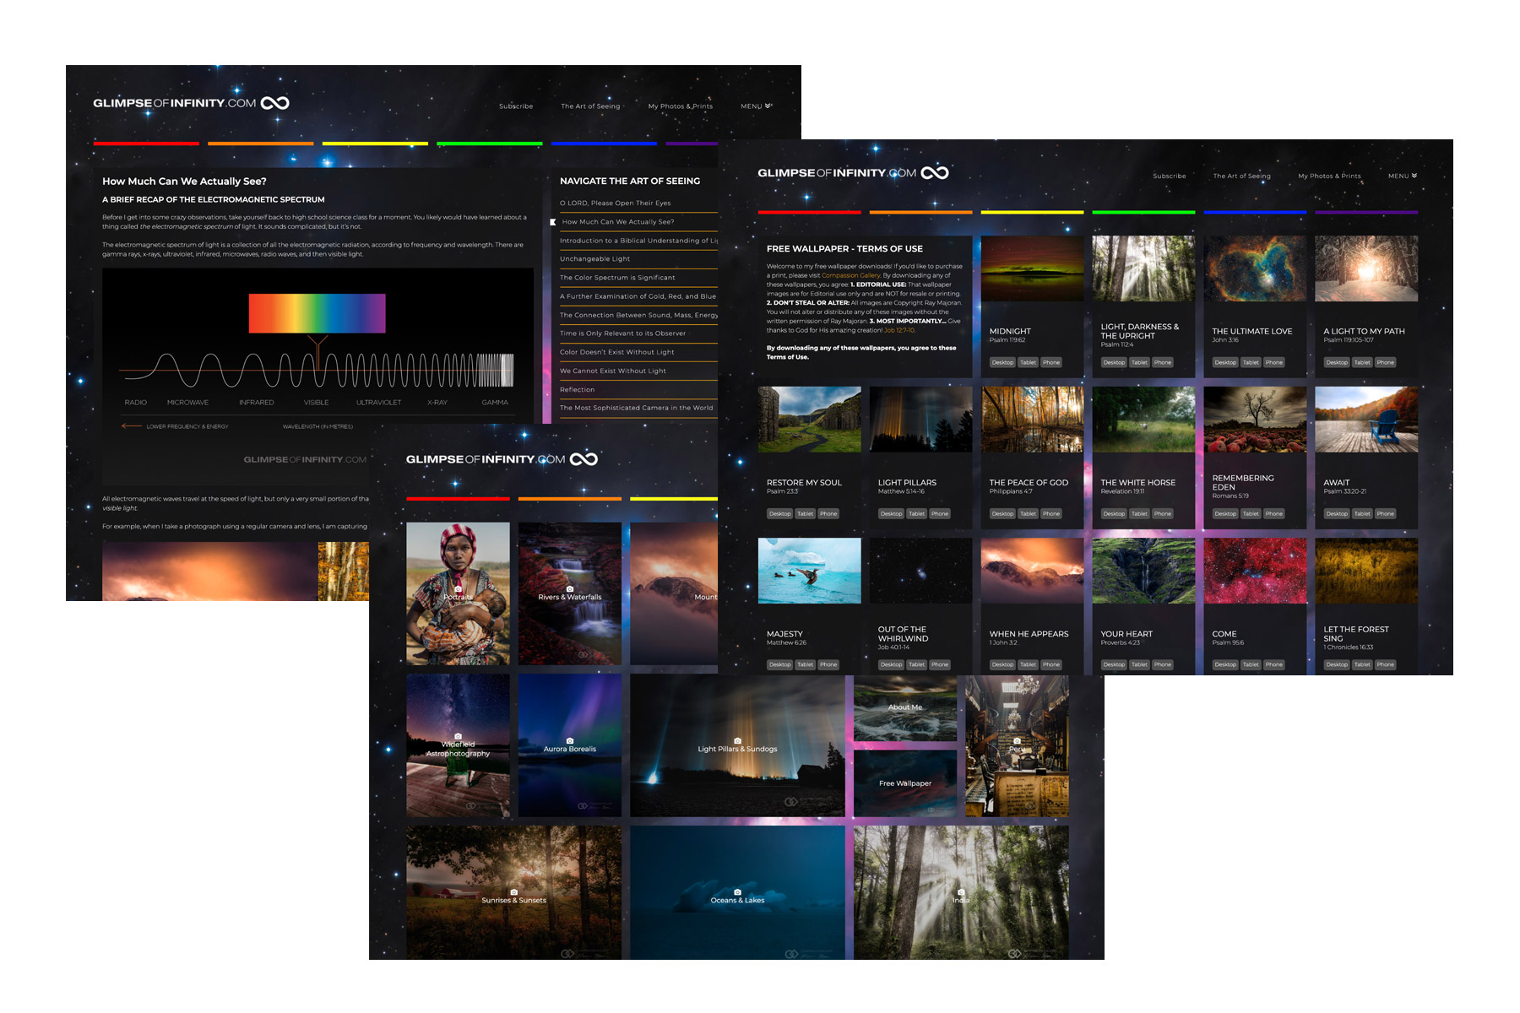
Task: Click camera icon above Aurora Borealis label
Action: 569,740
